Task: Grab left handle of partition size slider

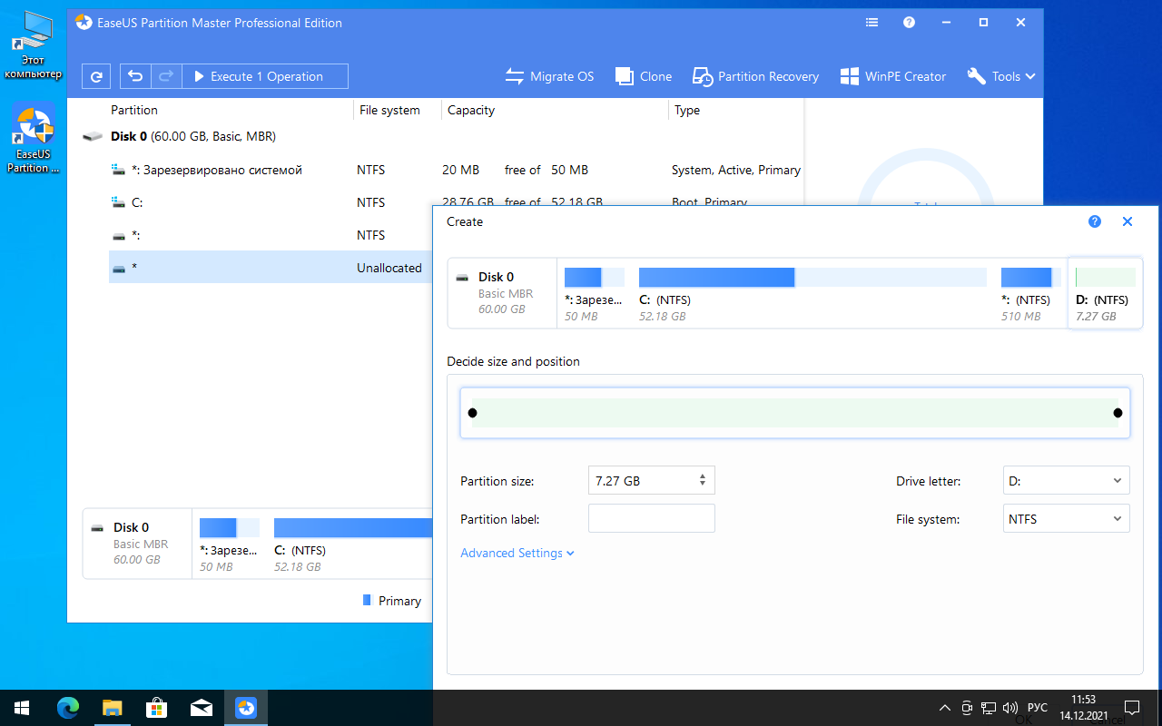Action: click(472, 413)
